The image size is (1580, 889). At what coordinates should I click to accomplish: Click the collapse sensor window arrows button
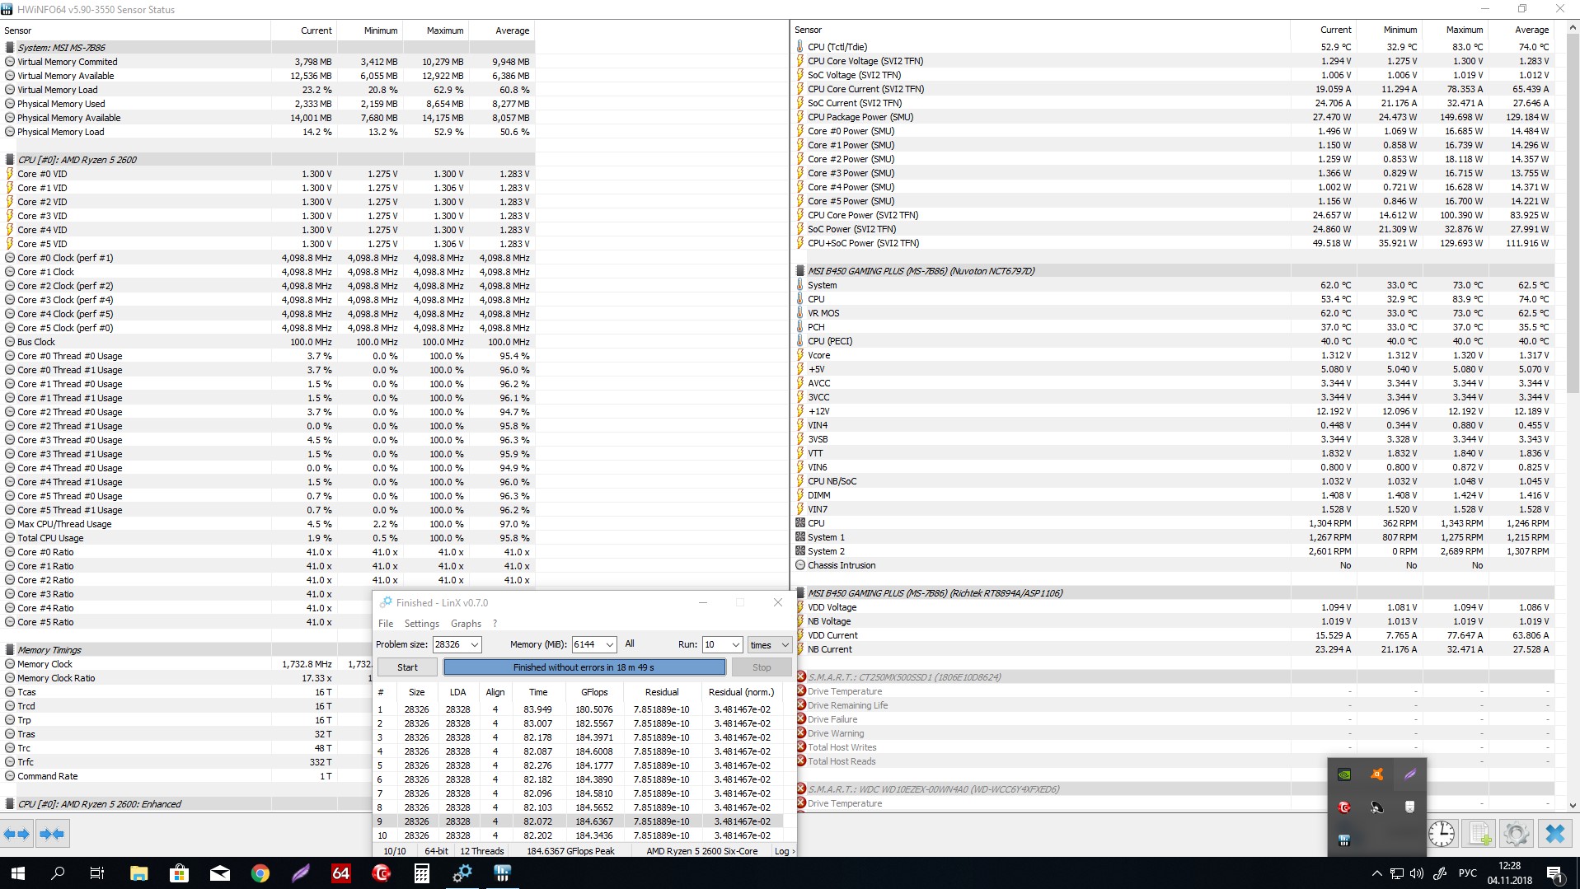[x=52, y=834]
